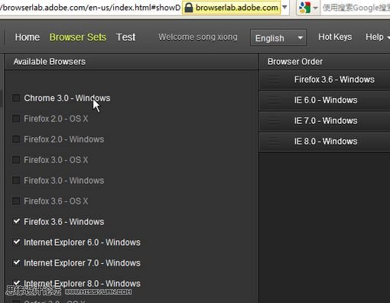
Task: Click into the Google search field
Action: [356, 8]
